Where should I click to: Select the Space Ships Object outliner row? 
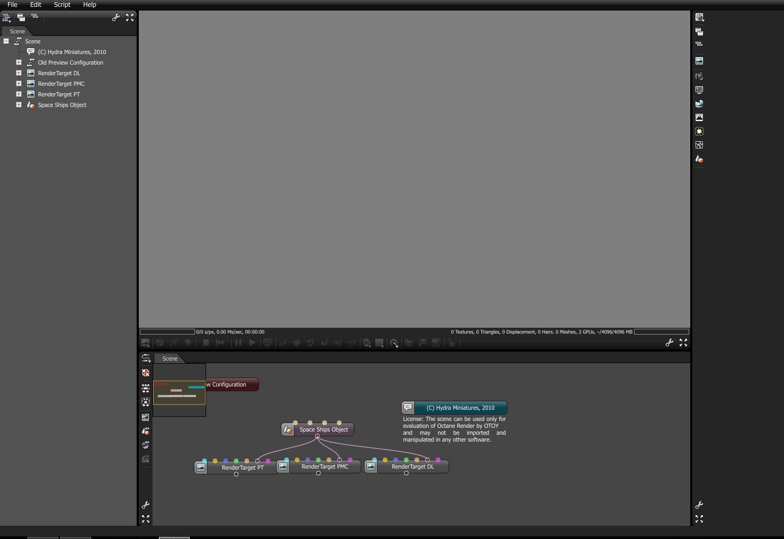62,105
